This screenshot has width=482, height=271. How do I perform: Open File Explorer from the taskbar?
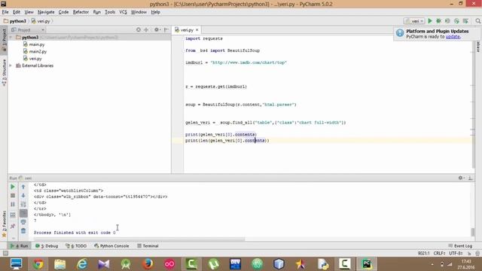[x=60, y=264]
